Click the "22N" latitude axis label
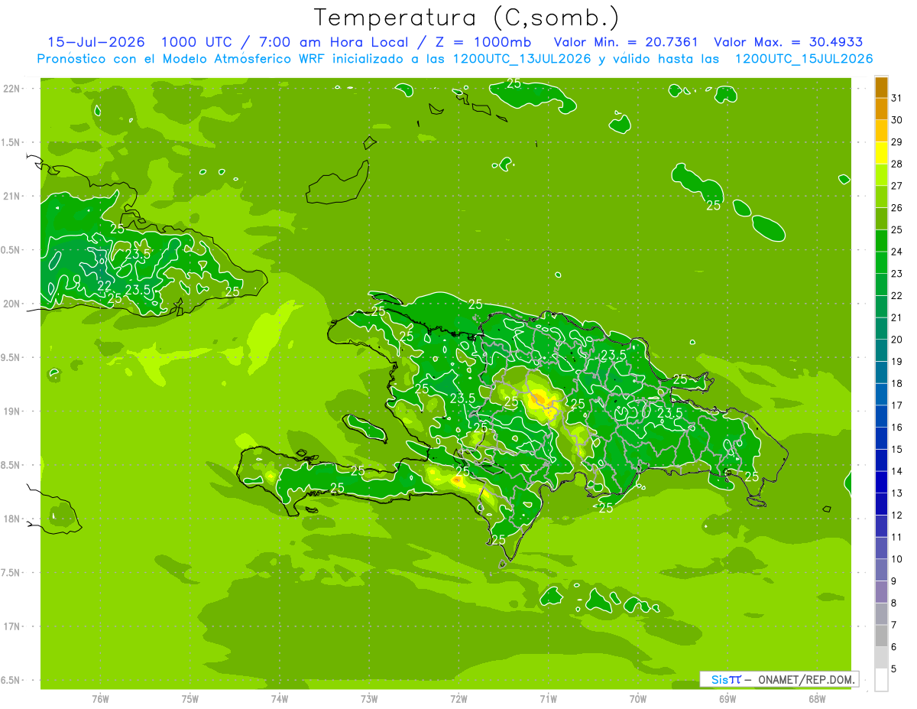This screenshot has height=709, width=917. 13,89
